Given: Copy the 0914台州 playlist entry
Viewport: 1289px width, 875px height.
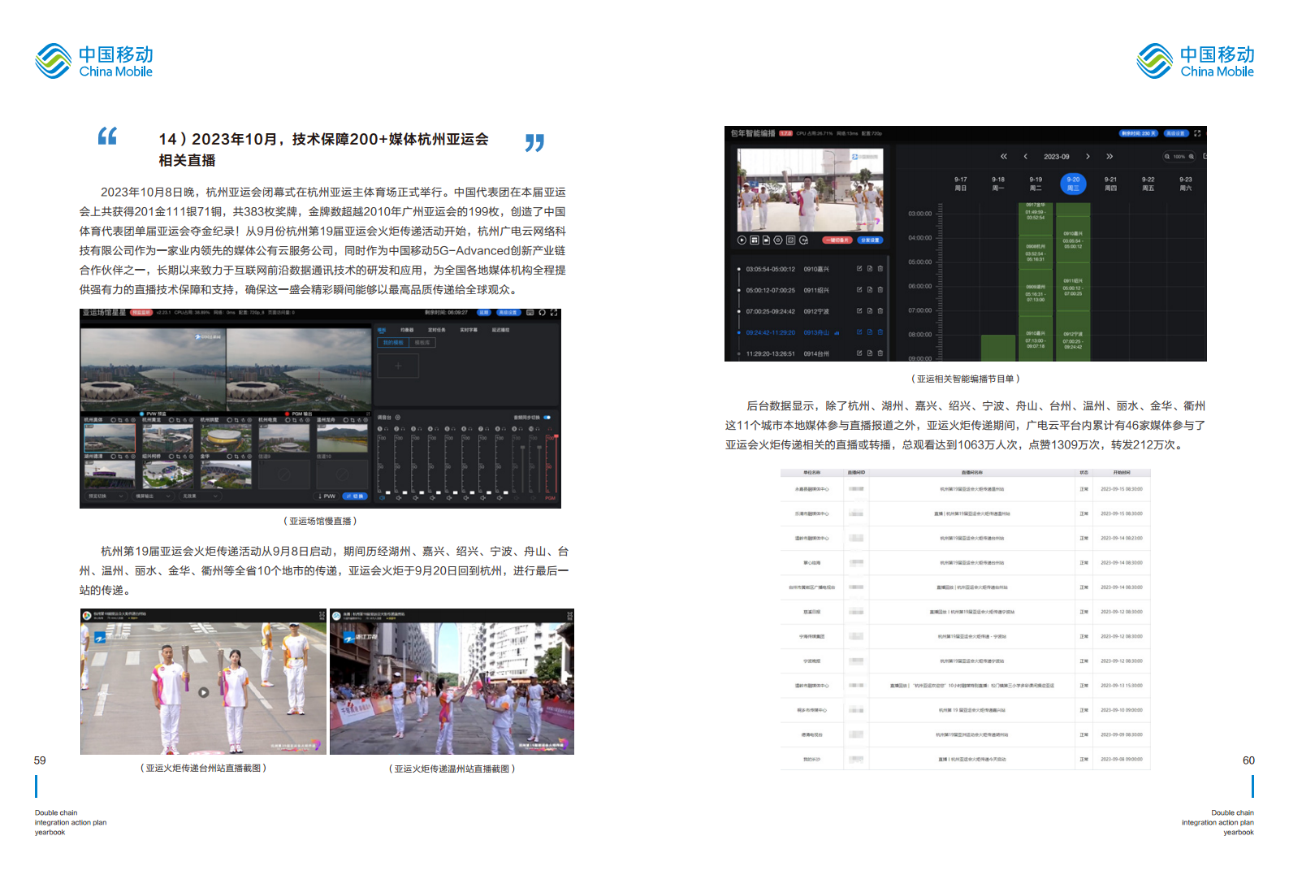Looking at the screenshot, I should pyautogui.click(x=870, y=353).
